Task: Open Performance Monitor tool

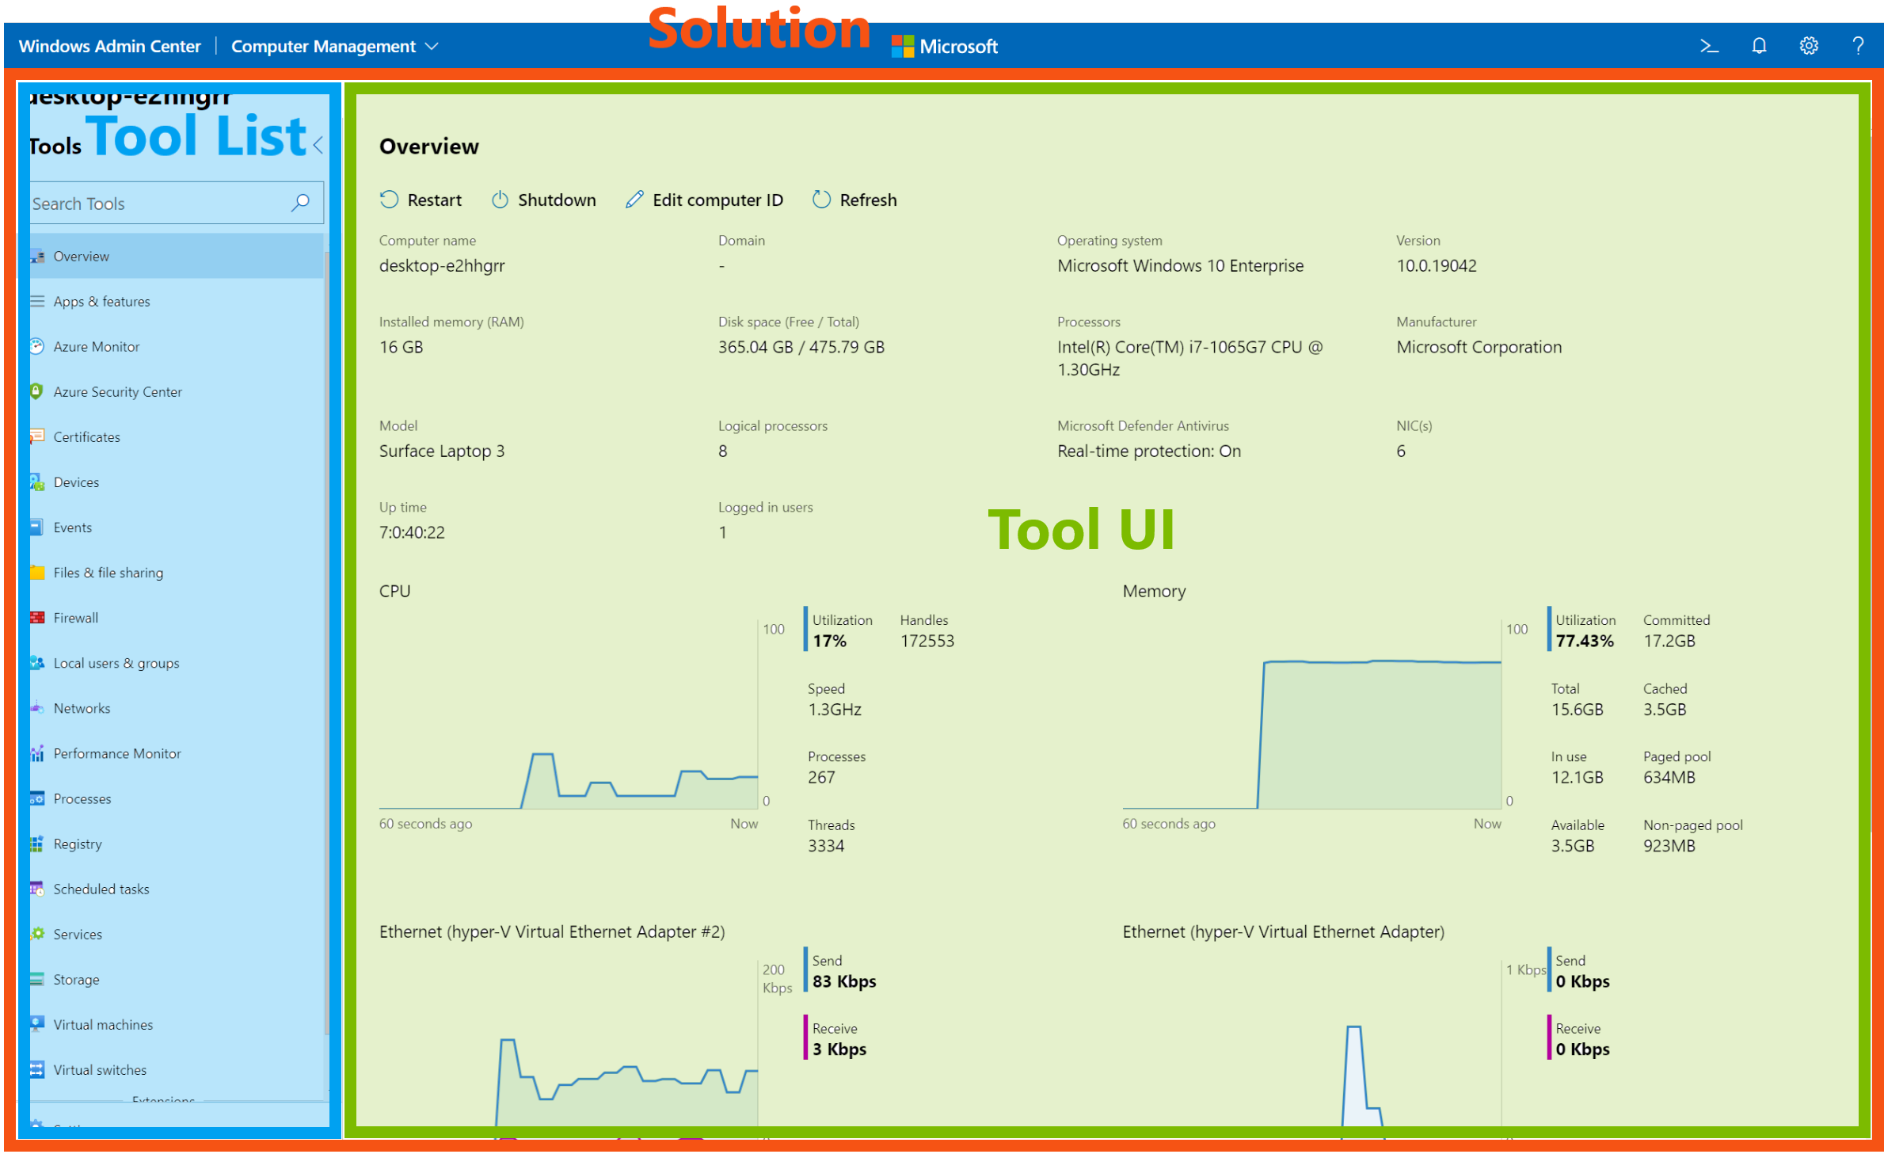Action: pyautogui.click(x=119, y=752)
